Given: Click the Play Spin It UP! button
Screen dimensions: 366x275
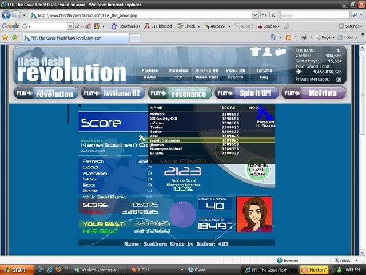Looking at the screenshot, I should [x=247, y=93].
